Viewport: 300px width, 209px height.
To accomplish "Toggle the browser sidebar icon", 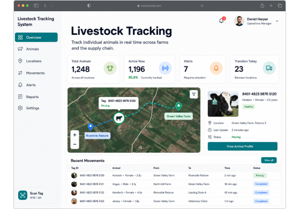I will (36, 6).
